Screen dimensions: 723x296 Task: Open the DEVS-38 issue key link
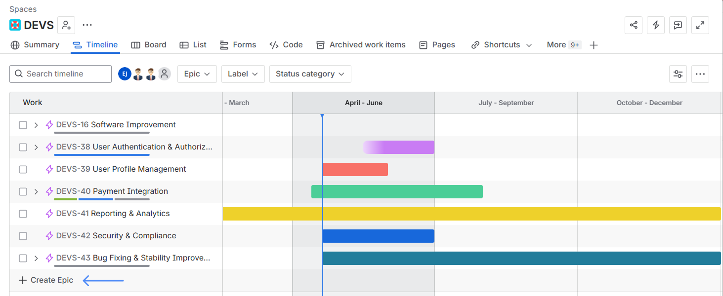coord(73,147)
